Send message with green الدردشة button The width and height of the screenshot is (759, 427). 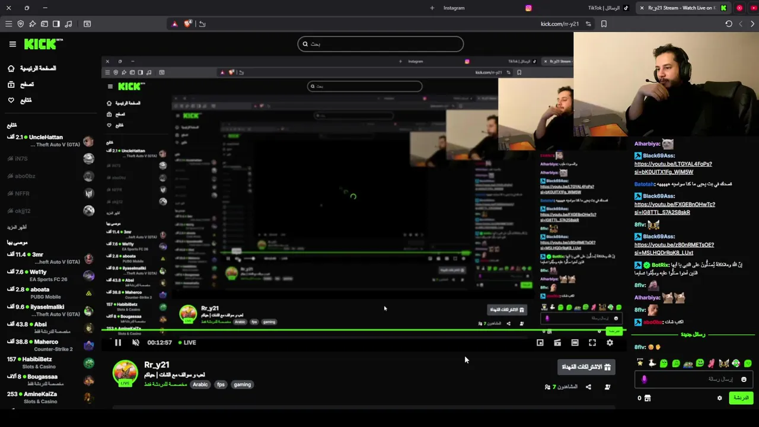[742, 398]
